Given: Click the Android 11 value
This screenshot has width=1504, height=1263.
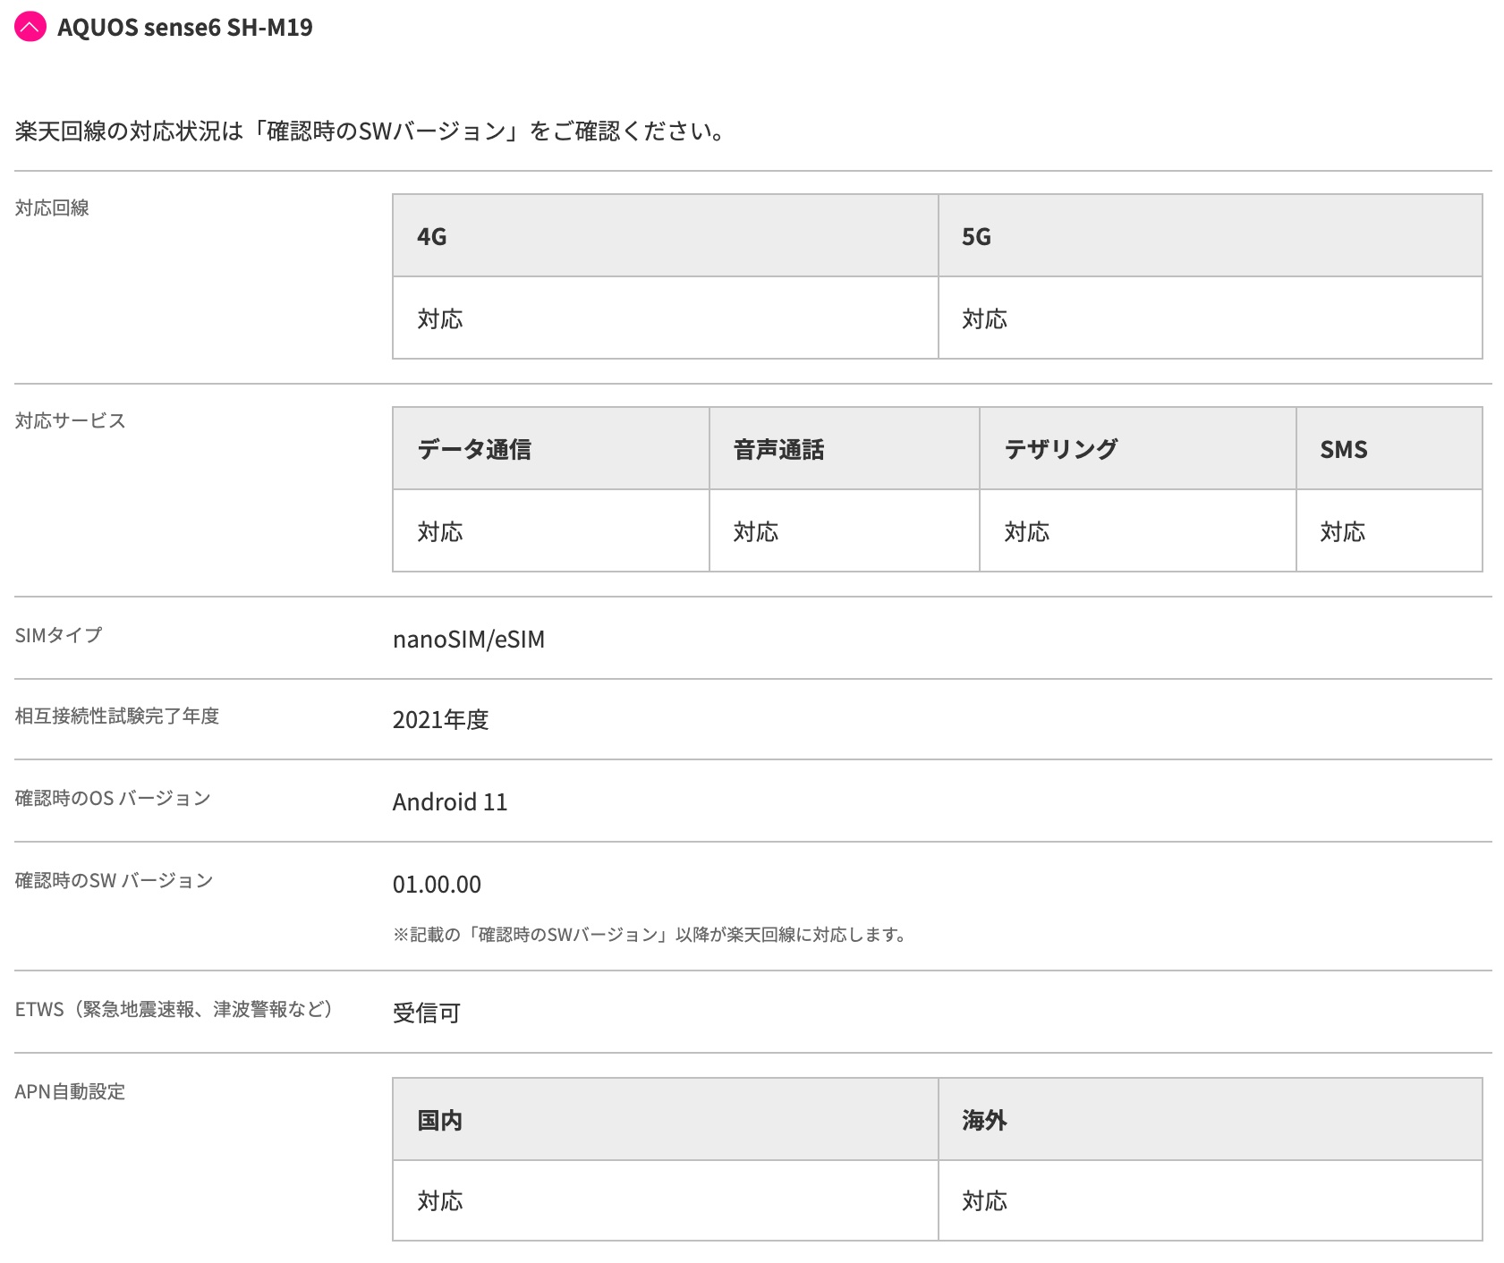Looking at the screenshot, I should coord(450,802).
